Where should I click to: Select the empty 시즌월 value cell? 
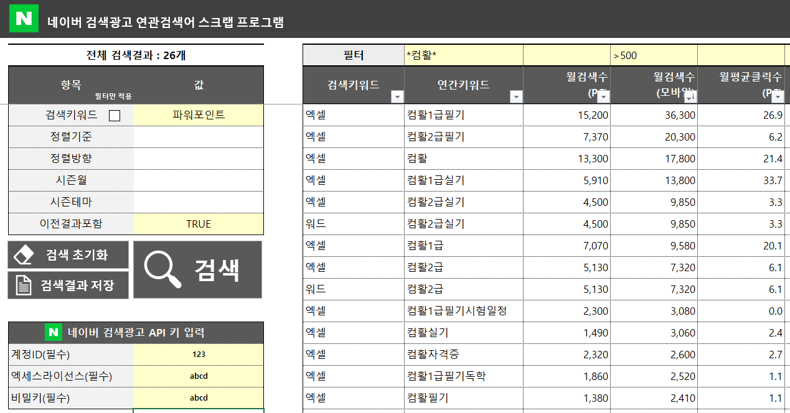199,180
